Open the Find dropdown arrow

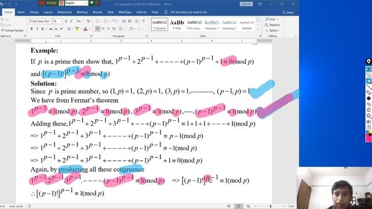(278, 19)
